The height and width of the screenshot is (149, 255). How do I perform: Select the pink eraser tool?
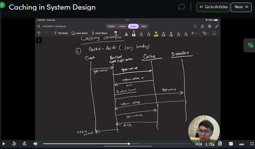(115, 33)
